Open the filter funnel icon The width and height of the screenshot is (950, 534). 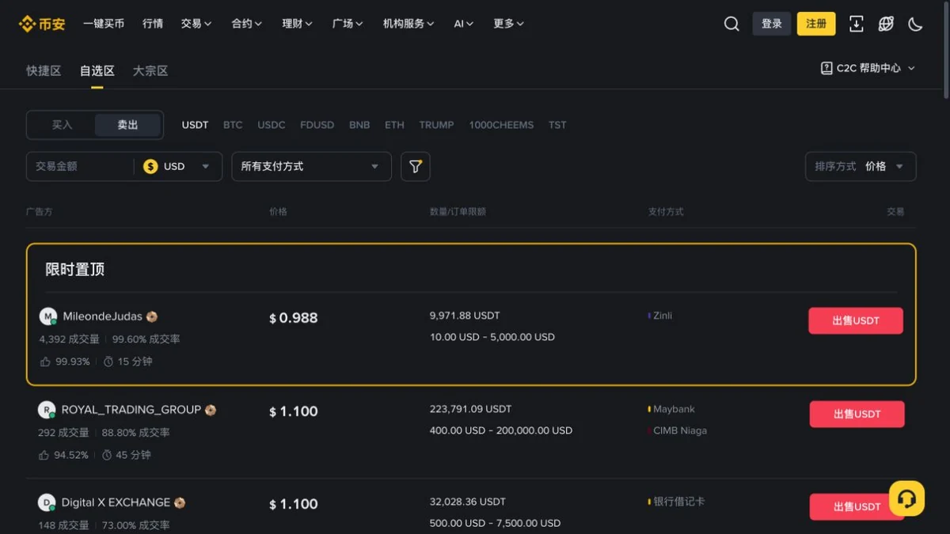pos(416,166)
